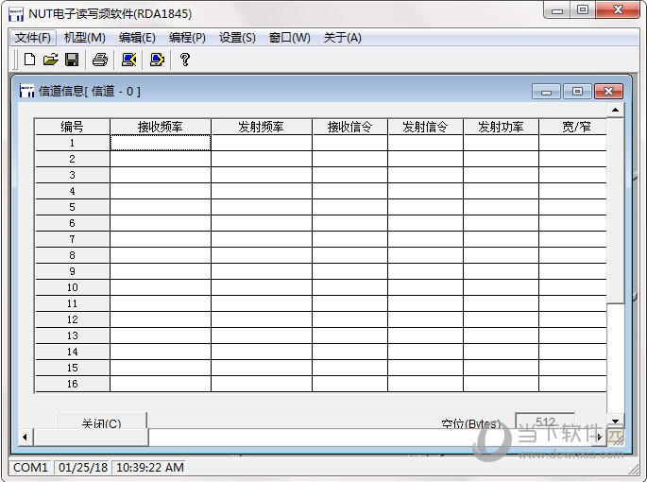
Task: Select row header number 13
Action: (x=72, y=336)
